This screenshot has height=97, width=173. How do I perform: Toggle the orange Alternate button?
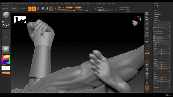tap(6, 73)
